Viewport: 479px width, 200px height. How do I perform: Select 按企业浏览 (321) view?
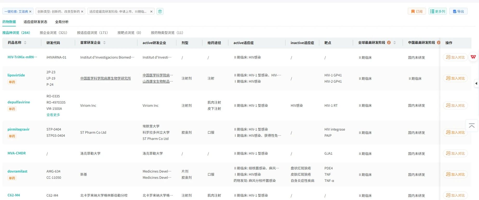53,33
